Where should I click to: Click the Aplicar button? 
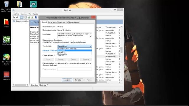pyautogui.click(x=89, y=80)
